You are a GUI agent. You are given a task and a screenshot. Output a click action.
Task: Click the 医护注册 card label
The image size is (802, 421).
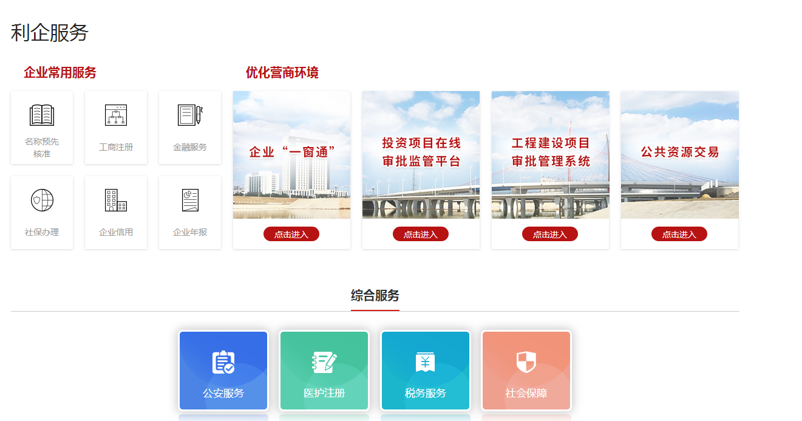(324, 393)
